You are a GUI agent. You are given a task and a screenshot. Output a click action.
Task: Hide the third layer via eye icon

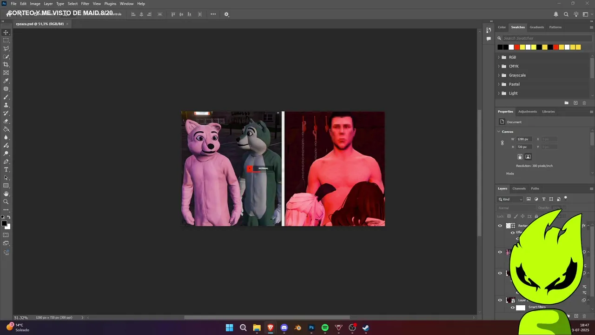tap(500, 273)
